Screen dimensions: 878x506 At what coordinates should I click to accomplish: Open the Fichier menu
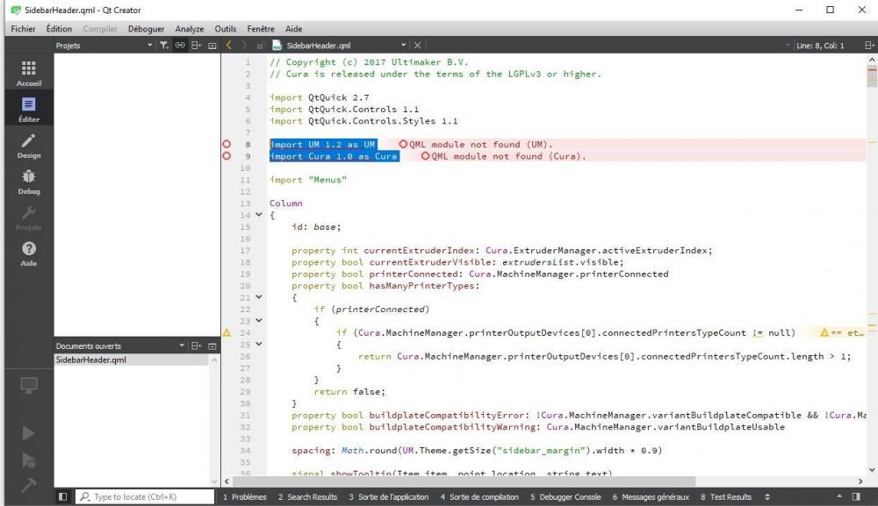coord(23,29)
